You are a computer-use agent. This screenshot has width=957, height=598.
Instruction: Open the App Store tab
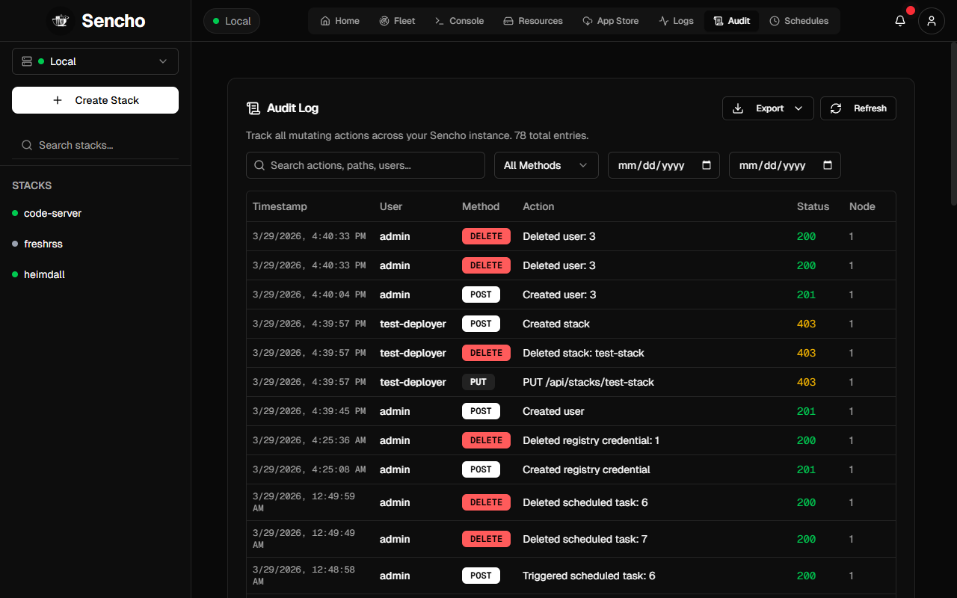pyautogui.click(x=610, y=21)
